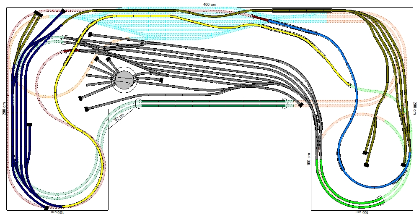419x217 pixels.
Task: Click the 200 cm label on right edge
Action: coord(415,108)
